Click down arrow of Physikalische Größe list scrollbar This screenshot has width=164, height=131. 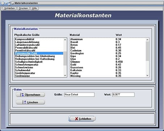65,75
